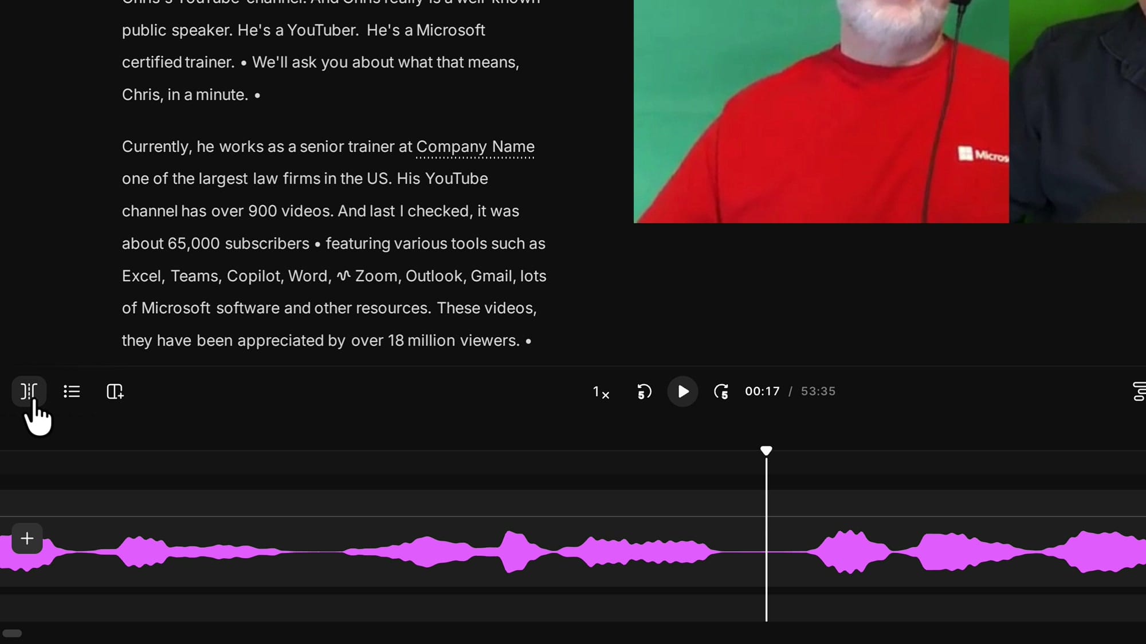Click the words 900 videos in transcript
The width and height of the screenshot is (1146, 644).
point(290,211)
